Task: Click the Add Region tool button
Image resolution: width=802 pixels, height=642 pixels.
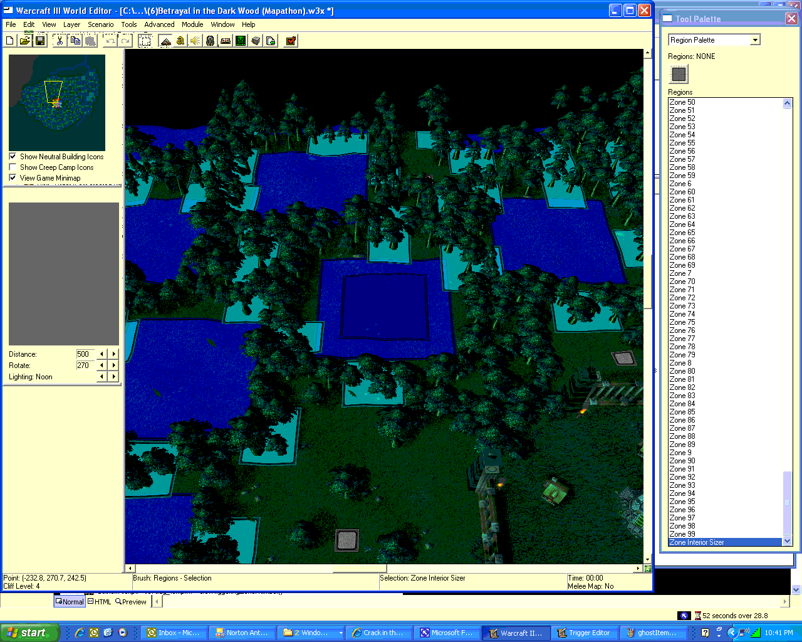Action: point(679,74)
